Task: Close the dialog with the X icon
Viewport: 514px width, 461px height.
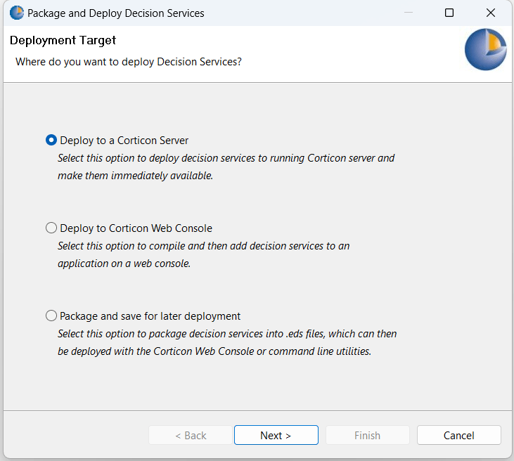Action: [490, 13]
